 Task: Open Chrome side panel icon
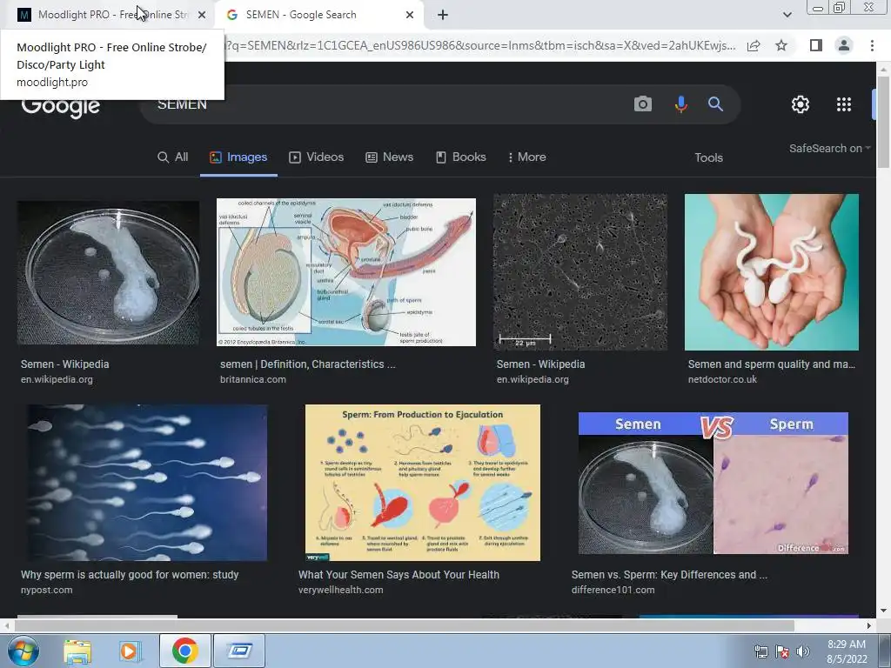815,45
